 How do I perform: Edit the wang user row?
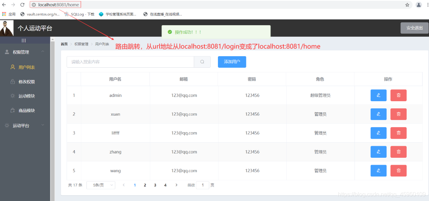coord(378,171)
